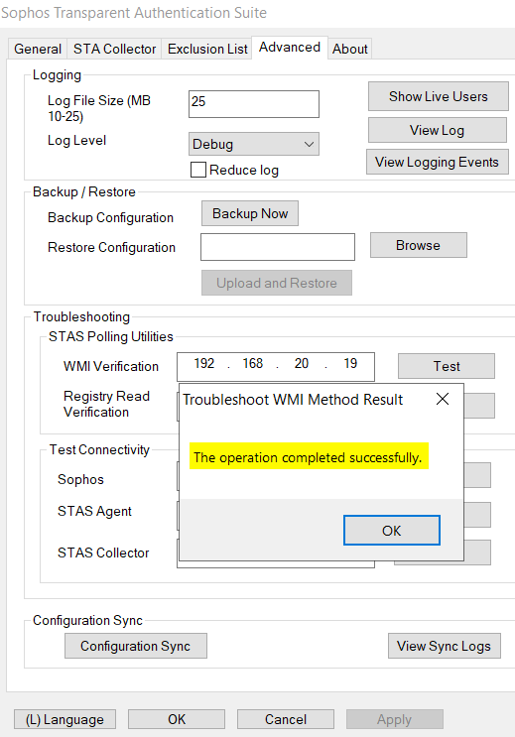The width and height of the screenshot is (515, 737).
Task: Confirm the WMI result with OK
Action: pyautogui.click(x=392, y=531)
